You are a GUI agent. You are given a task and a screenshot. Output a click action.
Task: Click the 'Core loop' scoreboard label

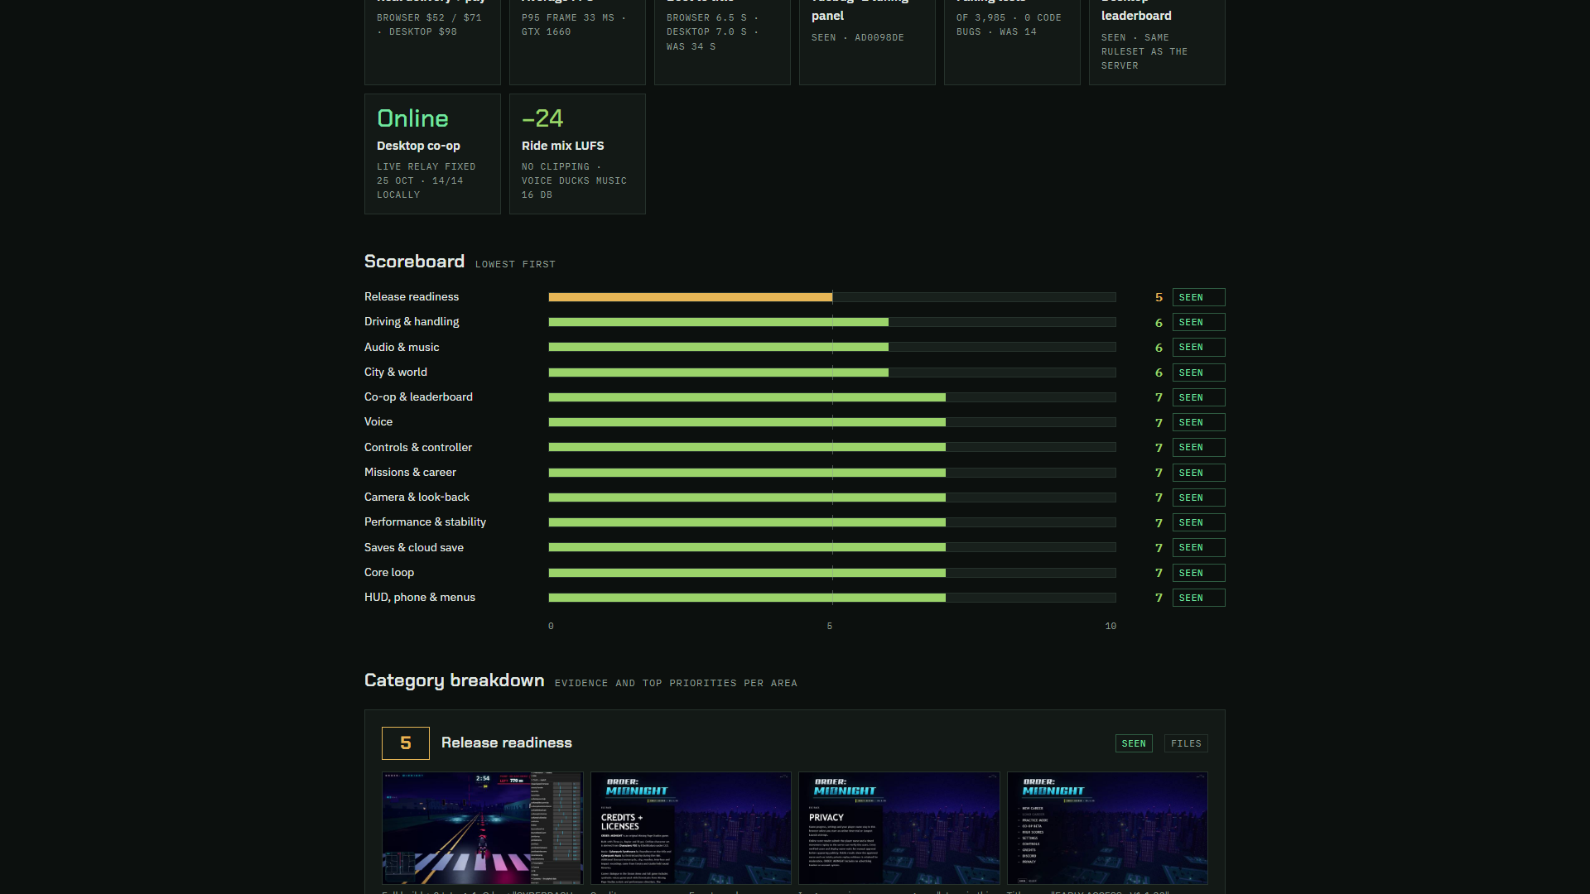[x=389, y=572]
